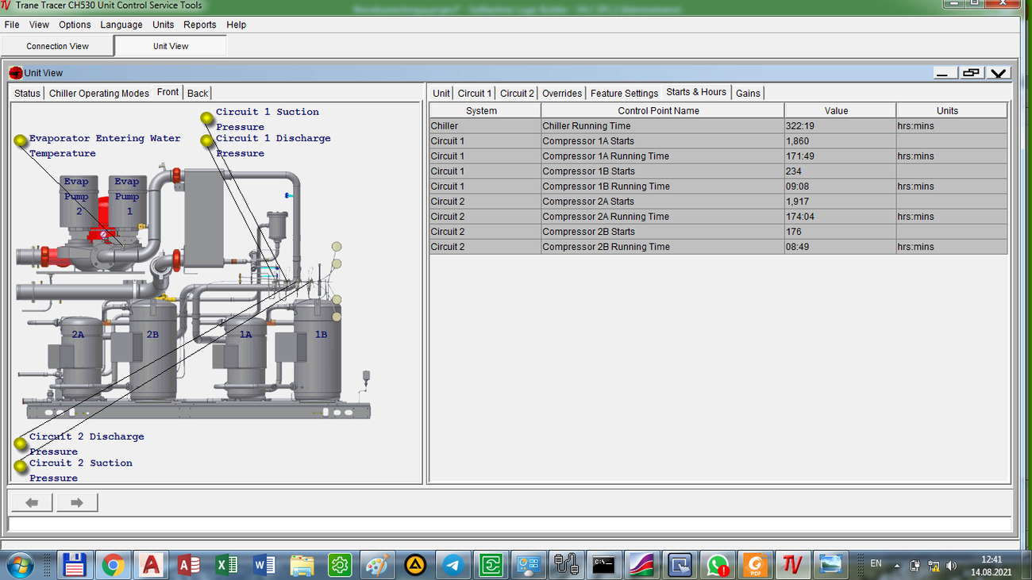Switch to the Gains tab

[748, 94]
